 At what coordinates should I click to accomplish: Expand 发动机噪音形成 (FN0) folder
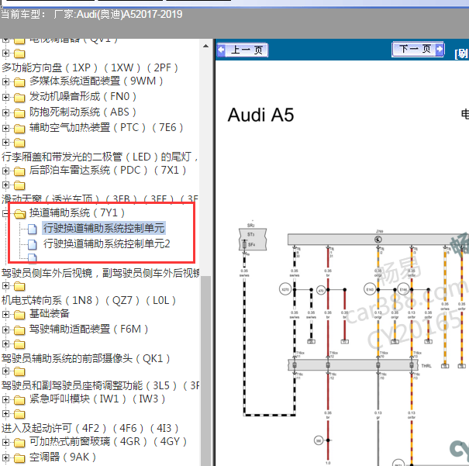(5, 97)
